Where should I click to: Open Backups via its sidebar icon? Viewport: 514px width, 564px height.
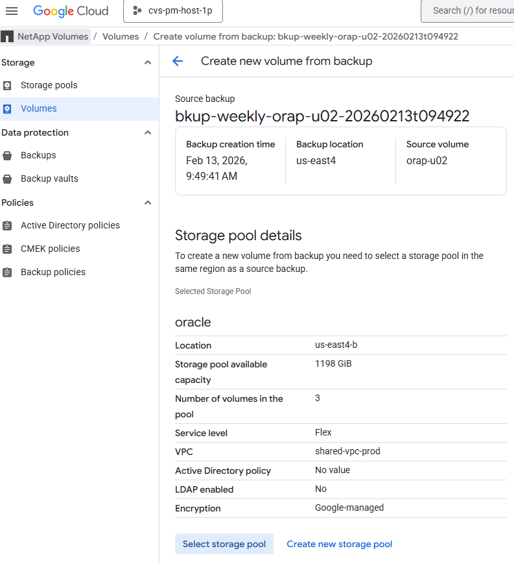8,155
